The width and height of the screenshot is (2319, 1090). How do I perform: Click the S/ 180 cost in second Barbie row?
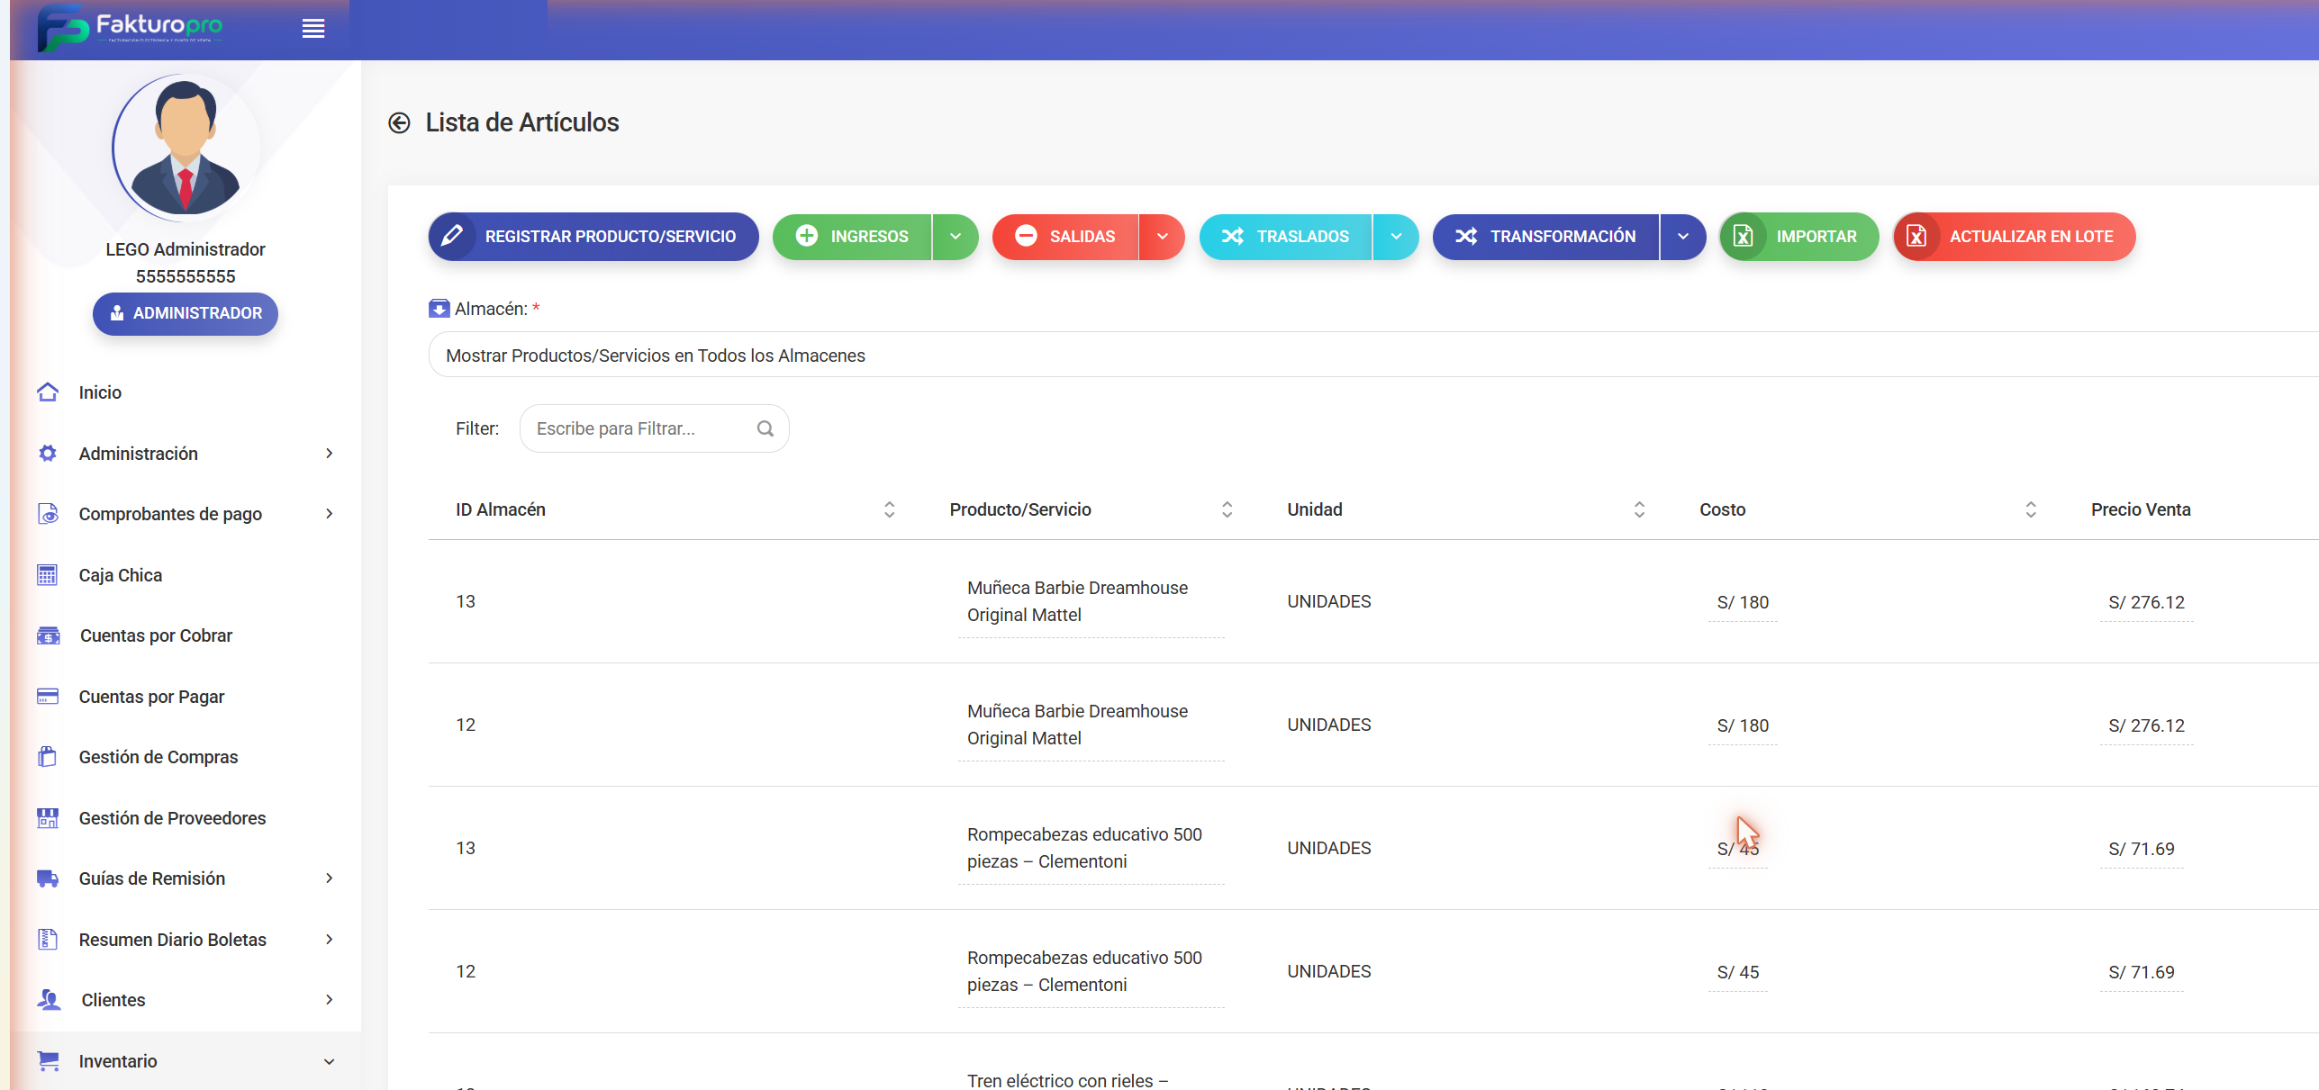(1743, 725)
